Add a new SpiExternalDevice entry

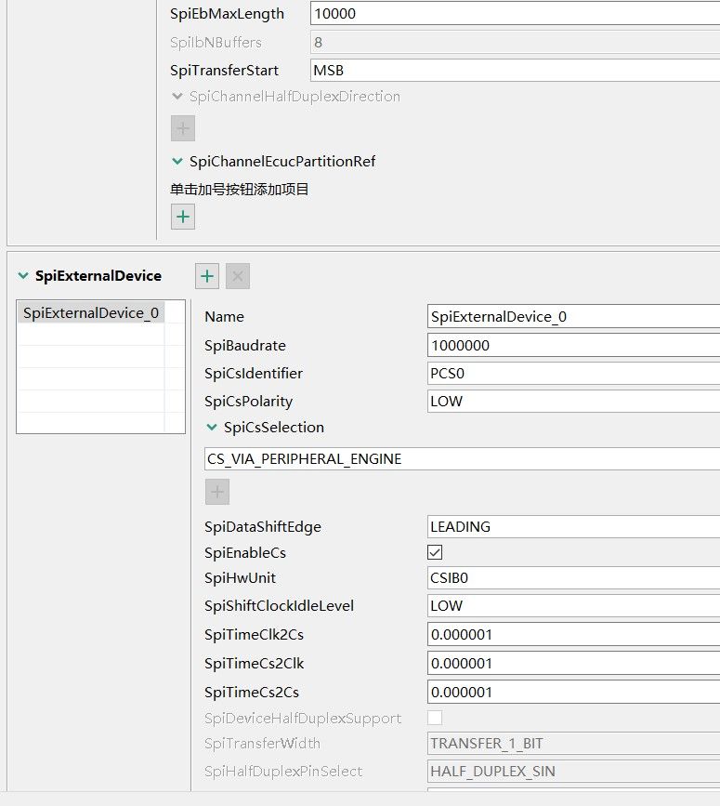(x=207, y=276)
